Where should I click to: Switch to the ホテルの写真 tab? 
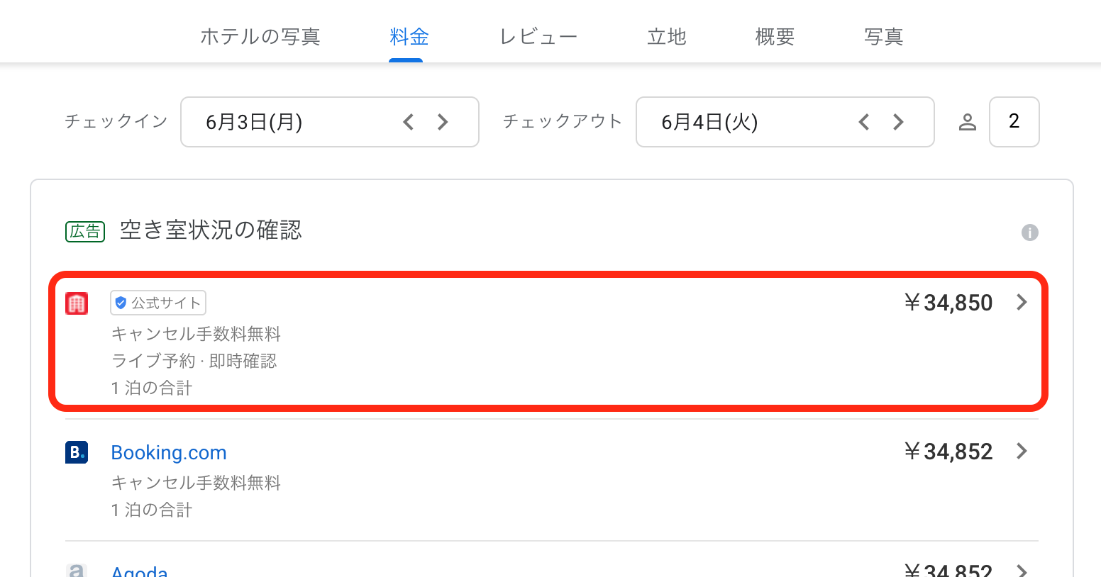coord(260,36)
